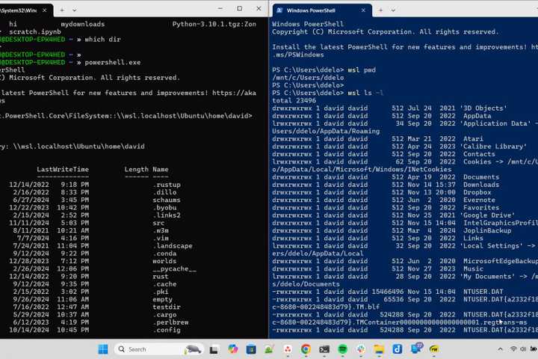Select the .landscape entry
This screenshot has width=538, height=359.
pos(173,246)
